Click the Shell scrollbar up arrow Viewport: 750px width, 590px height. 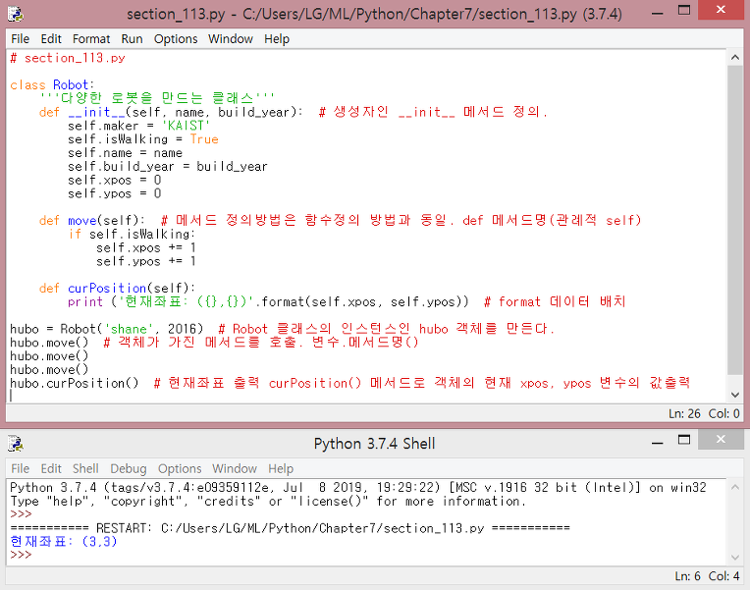coord(734,487)
